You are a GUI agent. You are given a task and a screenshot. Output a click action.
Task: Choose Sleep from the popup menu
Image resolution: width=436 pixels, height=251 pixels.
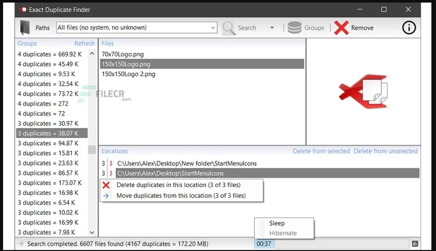pyautogui.click(x=277, y=223)
